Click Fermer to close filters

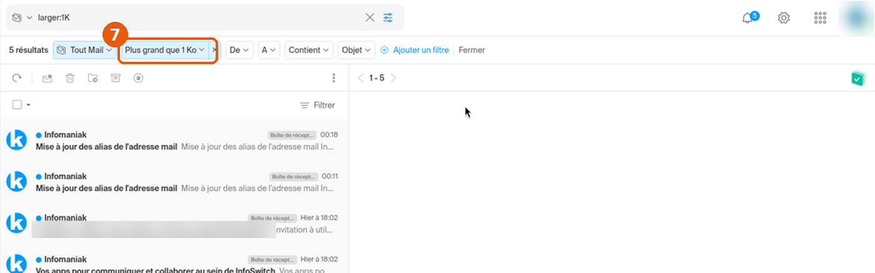(x=472, y=50)
